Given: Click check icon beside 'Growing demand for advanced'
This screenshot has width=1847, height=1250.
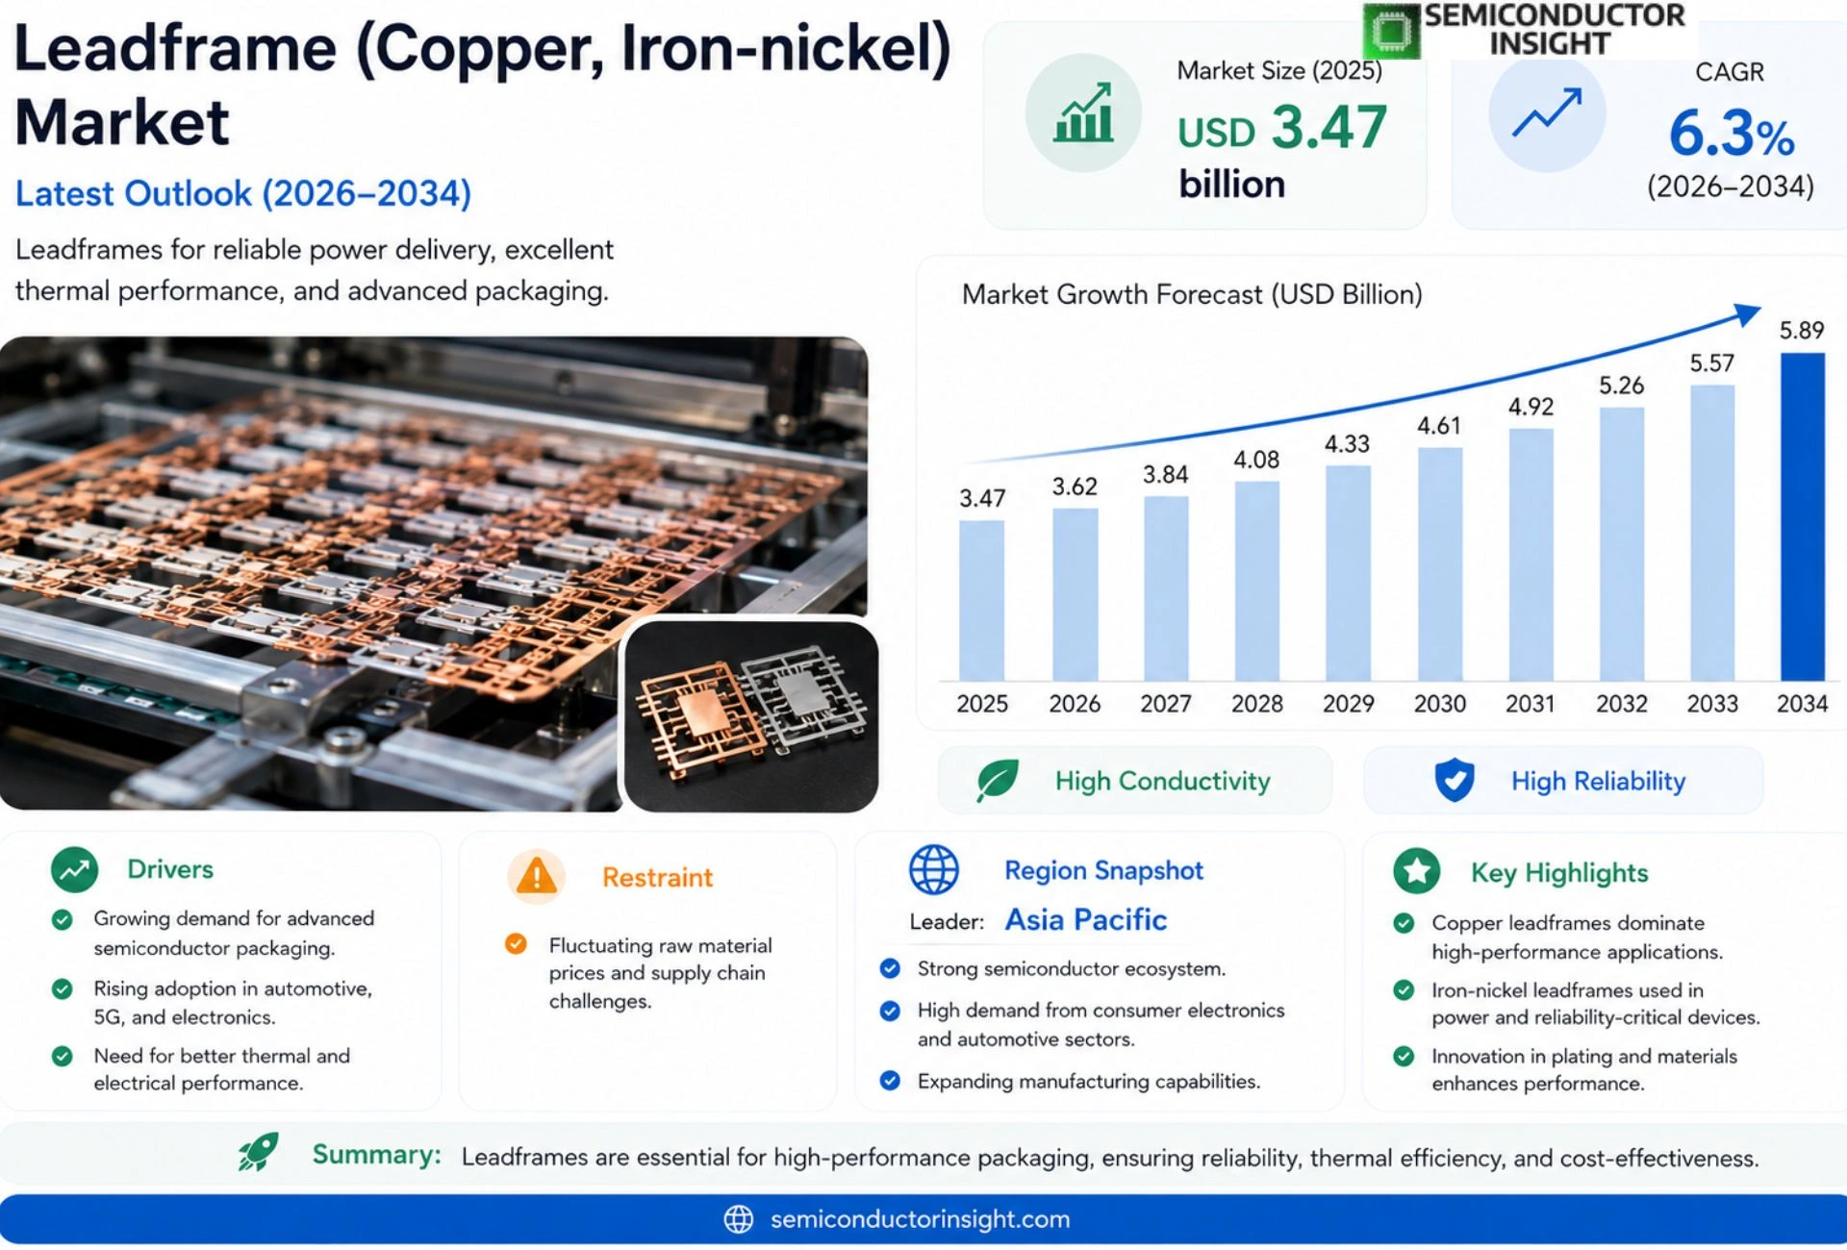Looking at the screenshot, I should pyautogui.click(x=63, y=920).
